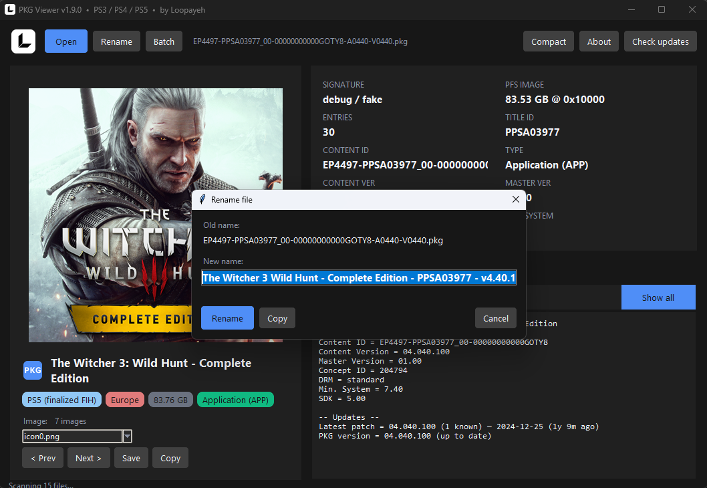Click the New name text field

pyautogui.click(x=359, y=278)
